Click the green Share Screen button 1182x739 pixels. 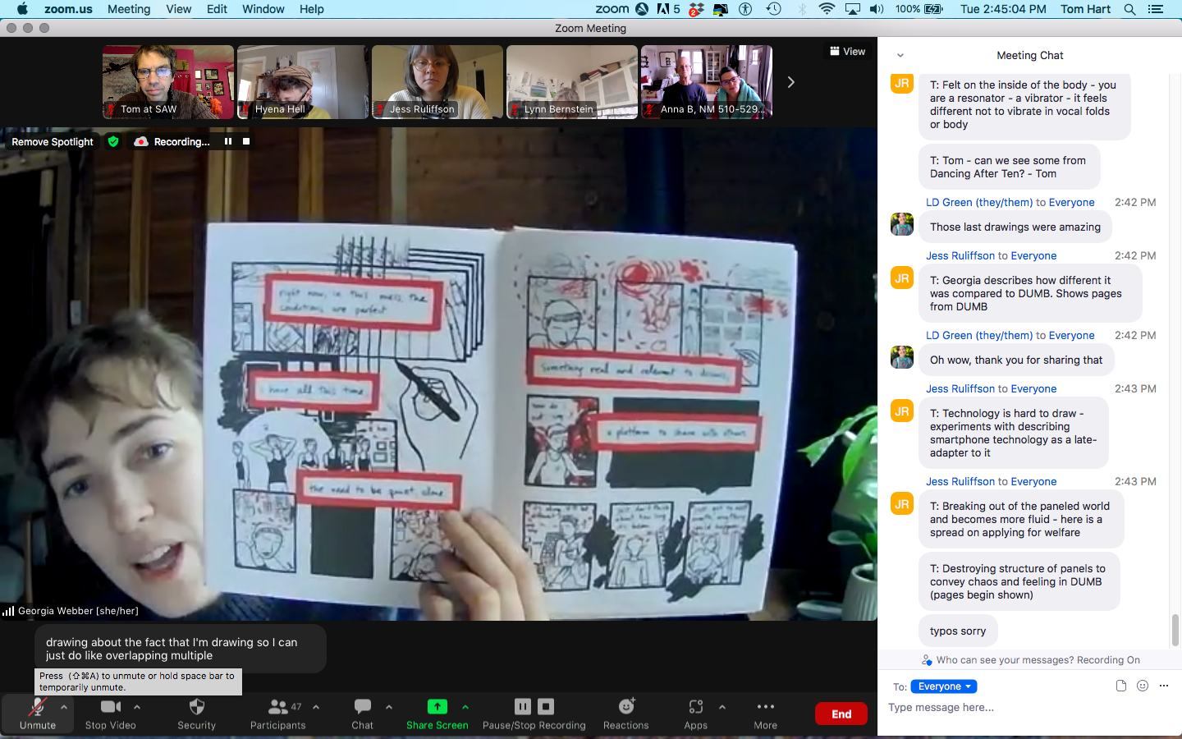[438, 713]
